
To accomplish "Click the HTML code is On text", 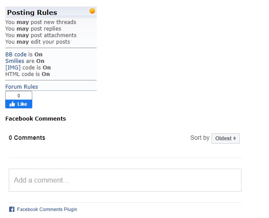I will pyautogui.click(x=27, y=74).
